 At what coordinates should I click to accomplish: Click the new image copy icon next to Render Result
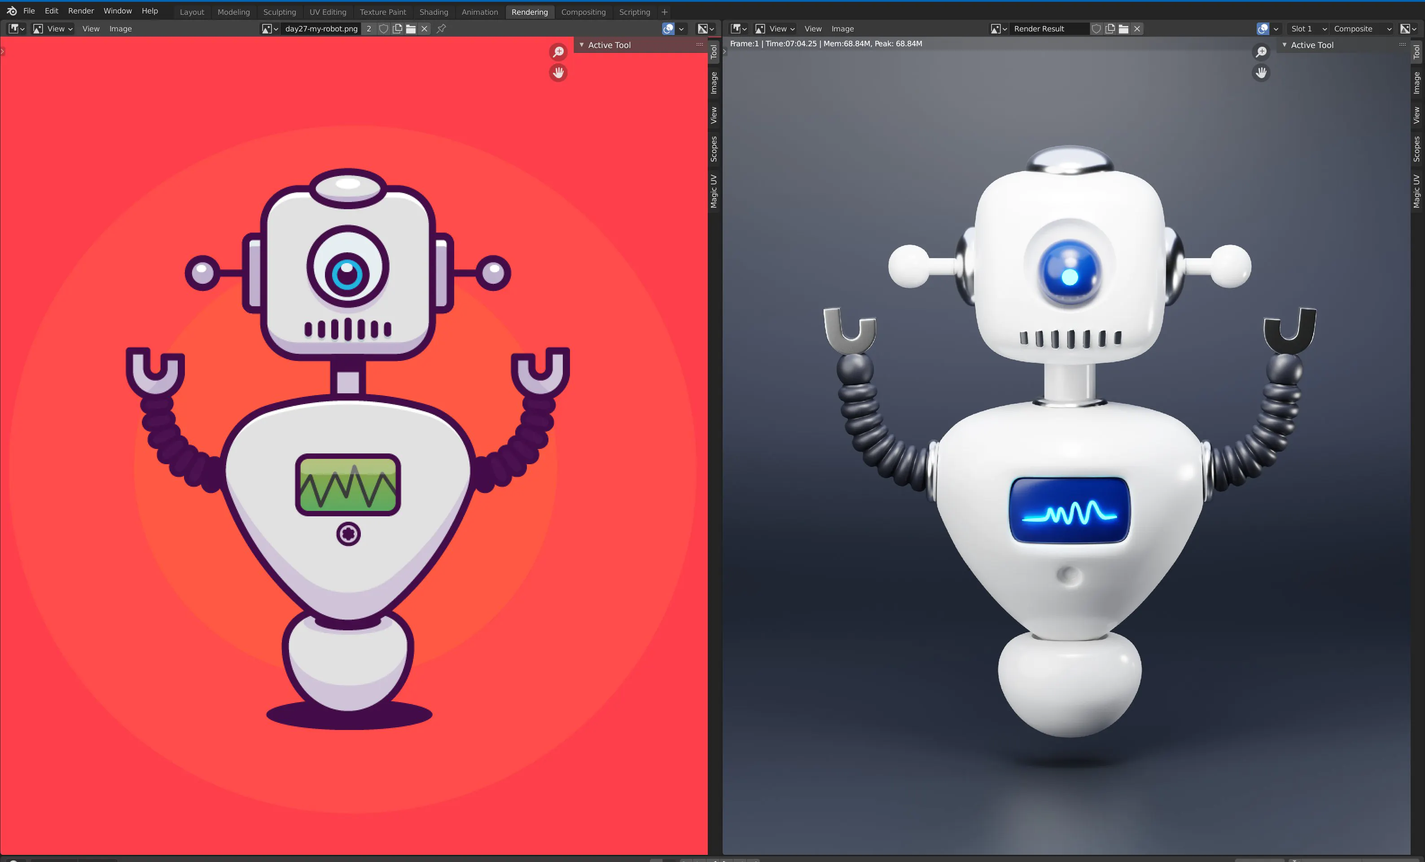pyautogui.click(x=1110, y=29)
